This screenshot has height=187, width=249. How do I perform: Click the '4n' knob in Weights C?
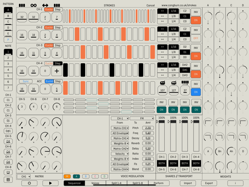click(x=231, y=151)
